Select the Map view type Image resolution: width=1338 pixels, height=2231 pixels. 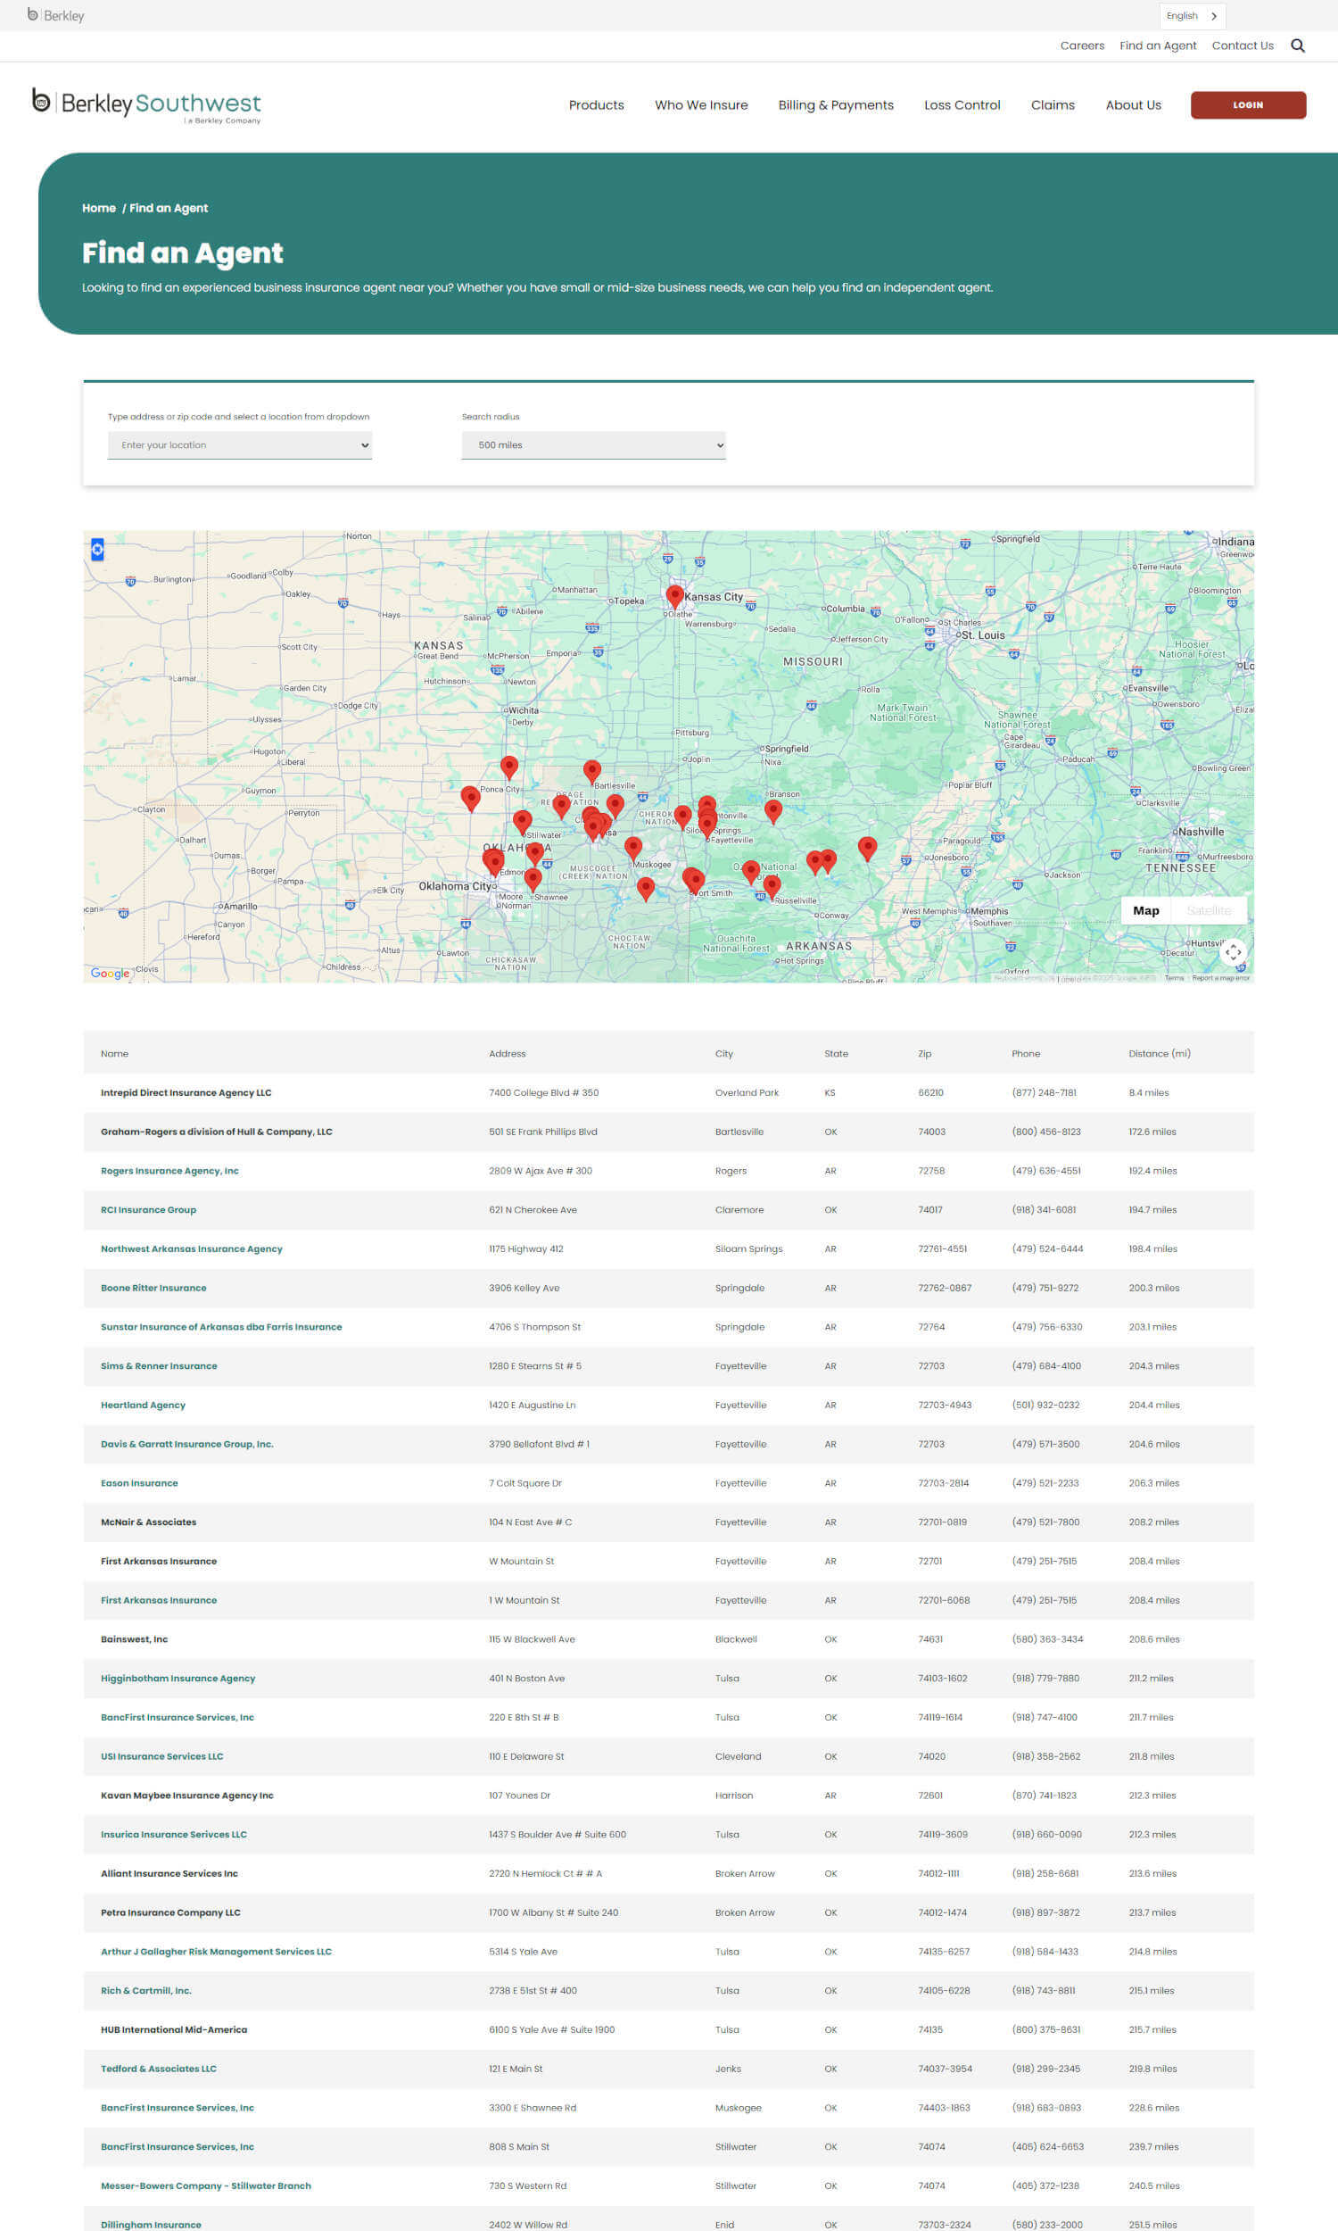(1145, 910)
